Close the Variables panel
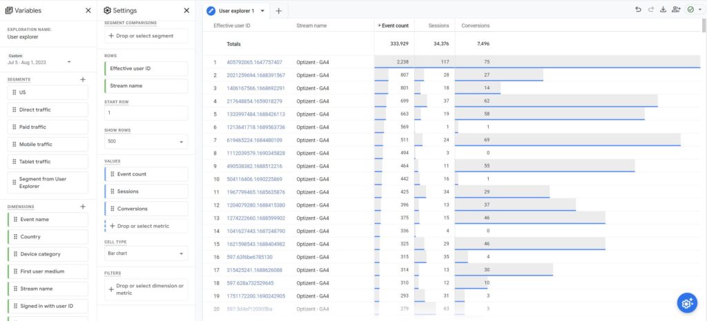This screenshot has width=707, height=321. tap(88, 10)
